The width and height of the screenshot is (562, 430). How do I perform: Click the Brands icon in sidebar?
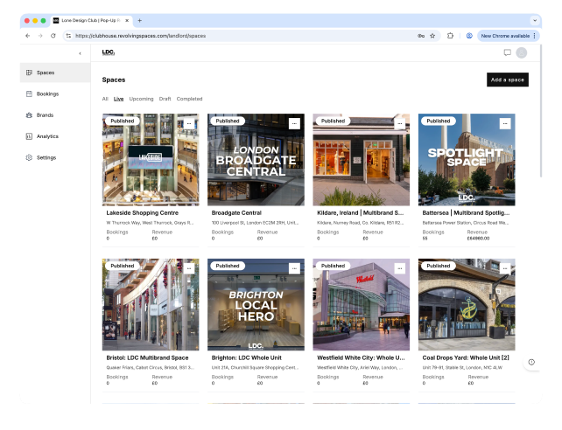point(29,115)
